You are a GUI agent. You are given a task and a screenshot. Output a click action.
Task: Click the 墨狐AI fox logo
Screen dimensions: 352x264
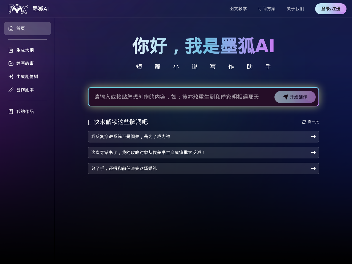[x=18, y=9]
